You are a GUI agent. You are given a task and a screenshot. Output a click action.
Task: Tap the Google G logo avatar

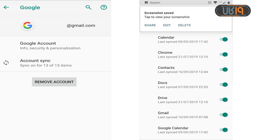tap(27, 25)
